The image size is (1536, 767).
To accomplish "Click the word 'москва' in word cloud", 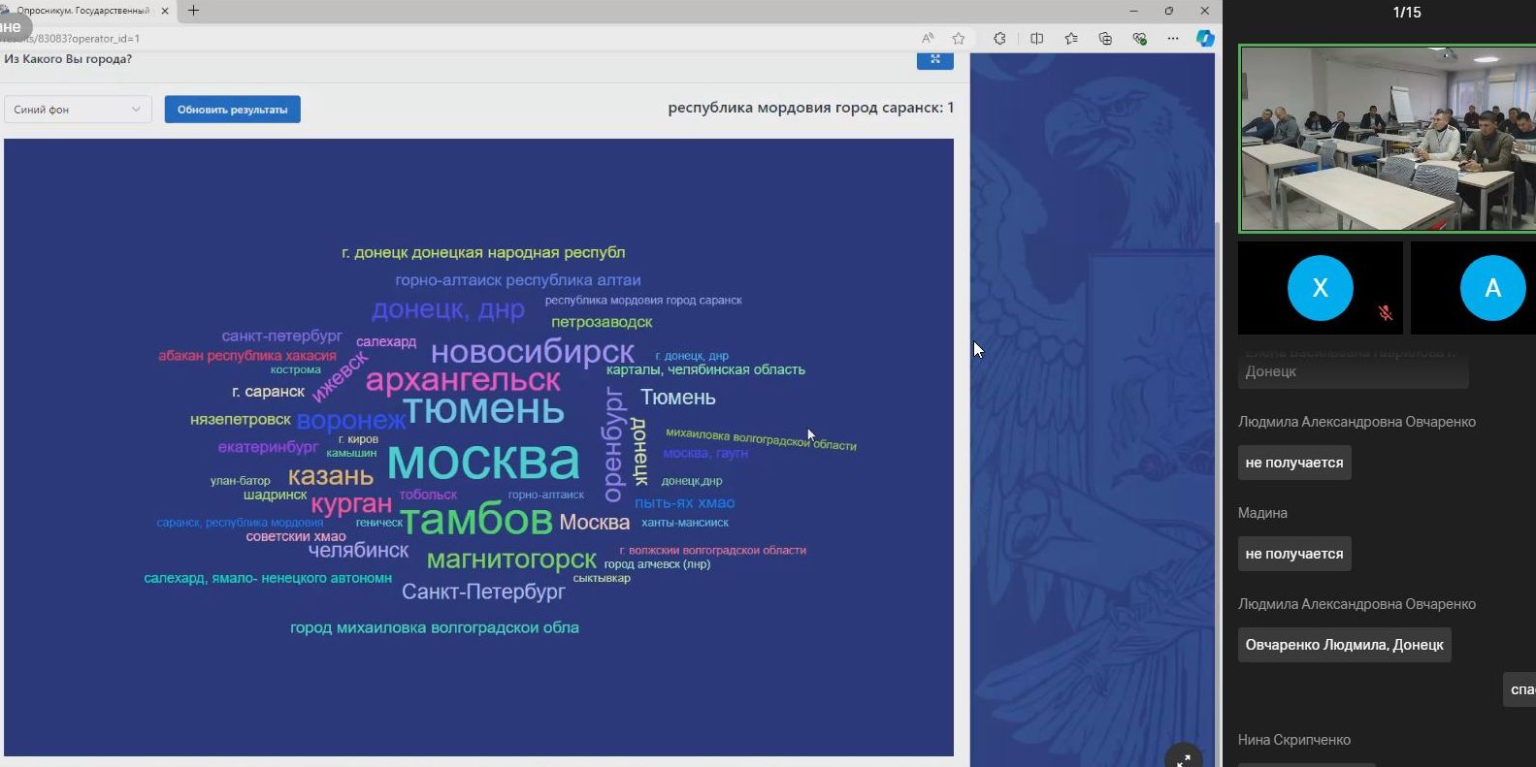I will coord(483,461).
